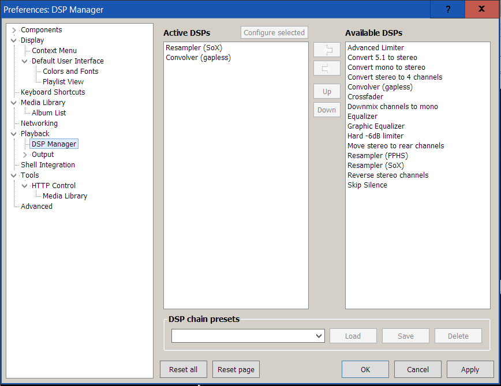The height and width of the screenshot is (386, 501).
Task: Click the Cancel button
Action: tap(418, 369)
